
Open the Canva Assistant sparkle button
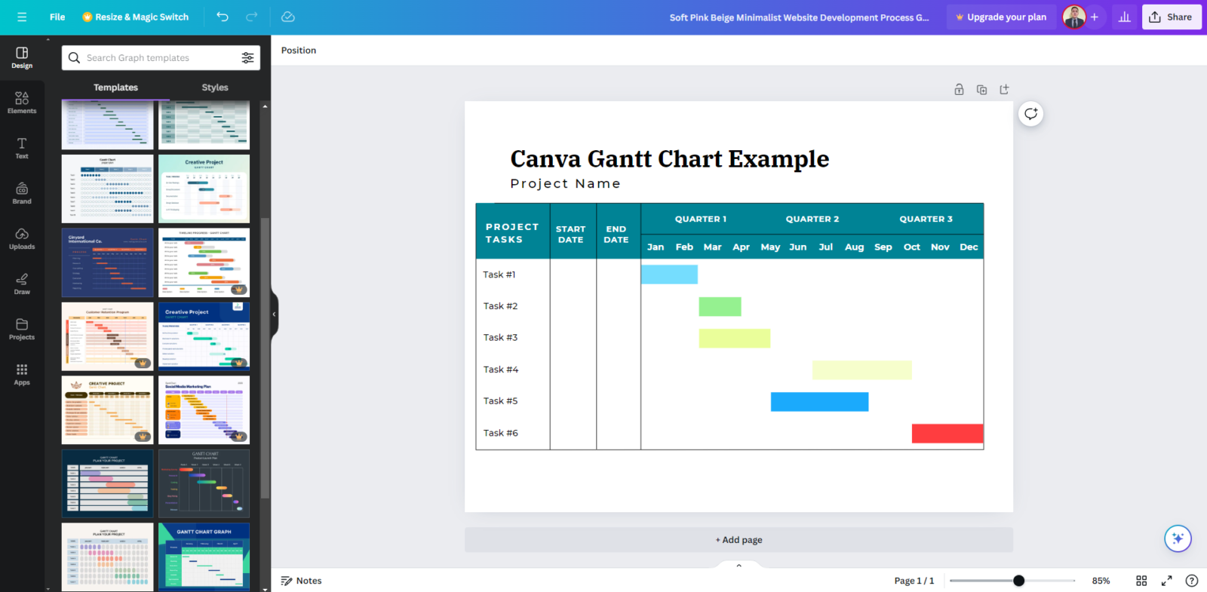point(1178,538)
